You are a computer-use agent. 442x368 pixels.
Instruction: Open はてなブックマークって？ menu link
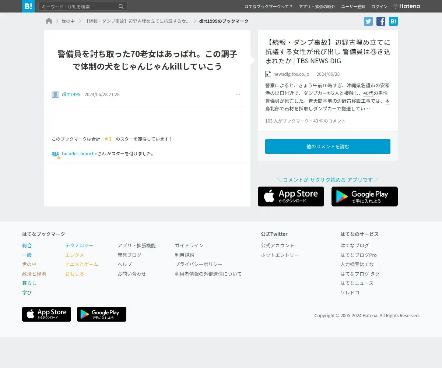(269, 7)
